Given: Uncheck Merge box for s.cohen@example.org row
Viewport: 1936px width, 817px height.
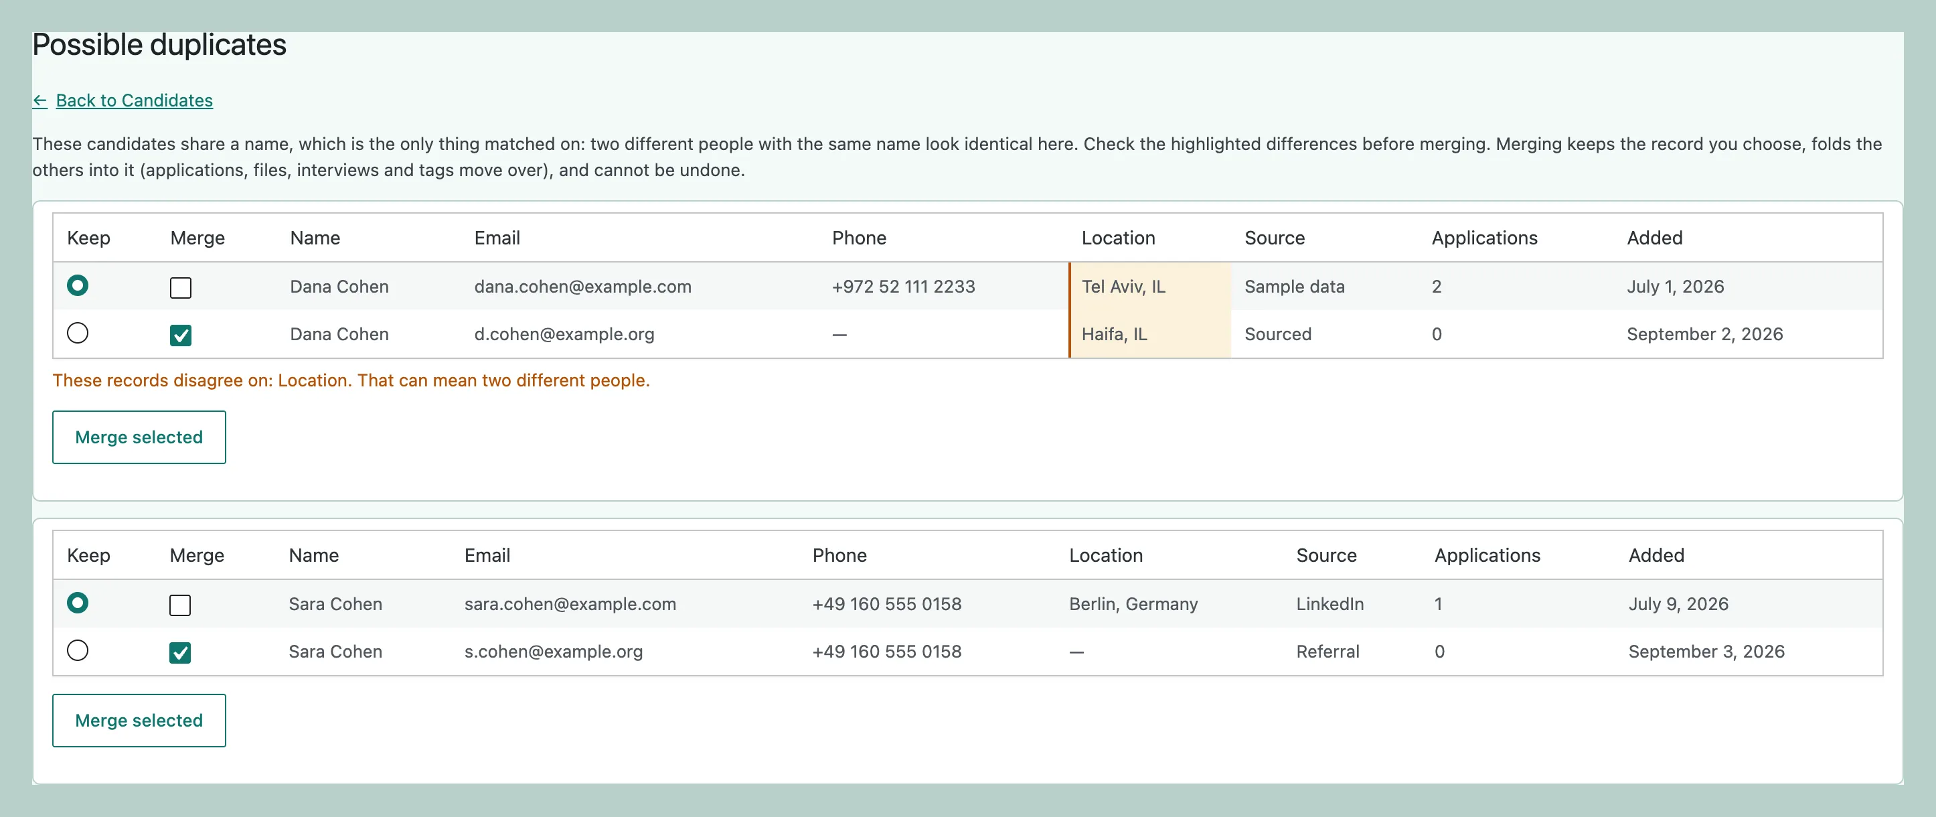Looking at the screenshot, I should coord(180,652).
